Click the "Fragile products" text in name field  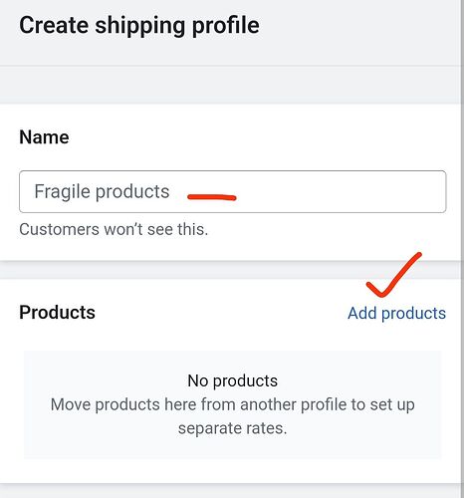[102, 191]
